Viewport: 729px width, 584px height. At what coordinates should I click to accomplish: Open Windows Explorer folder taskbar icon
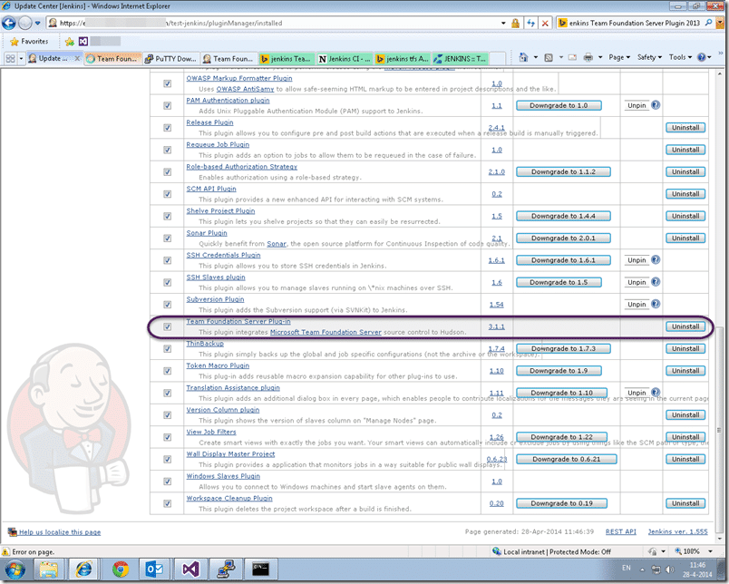pos(48,569)
